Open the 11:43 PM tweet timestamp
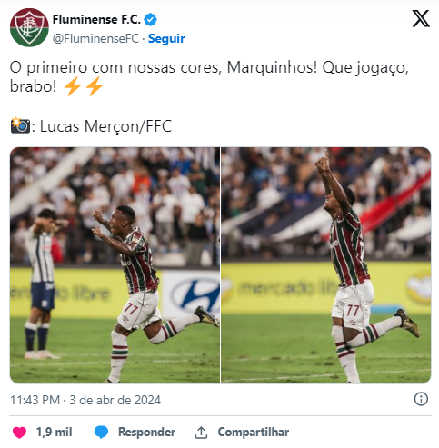 35,400
